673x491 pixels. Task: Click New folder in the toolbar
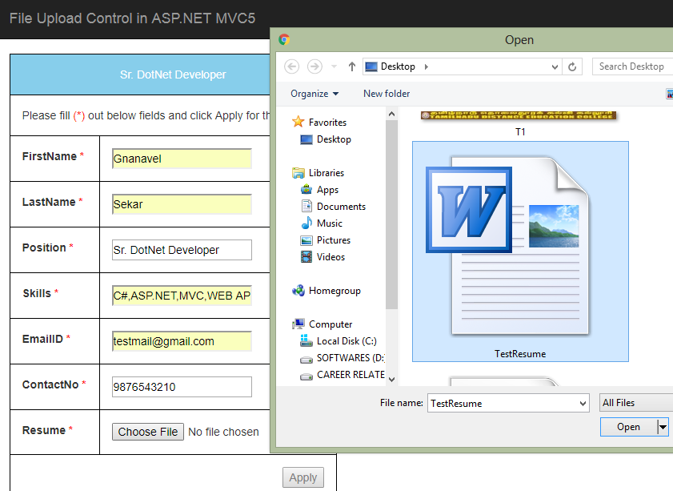pos(386,94)
